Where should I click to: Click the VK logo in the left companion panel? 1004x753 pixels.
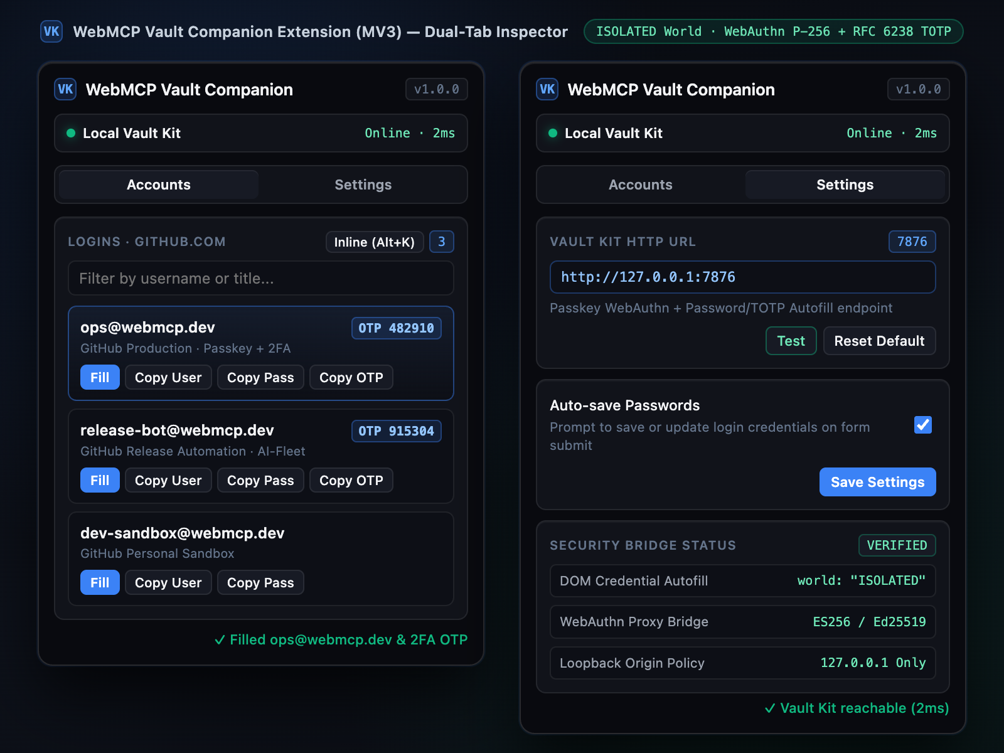[x=65, y=89]
